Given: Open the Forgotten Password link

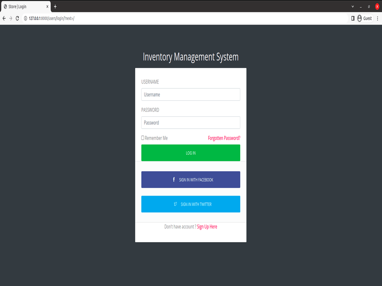Looking at the screenshot, I should pyautogui.click(x=224, y=138).
